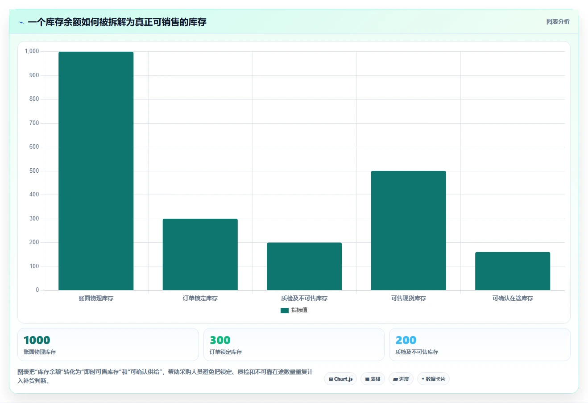This screenshot has width=588, height=403.
Task: Toggle the 指标值 legend color swatch
Action: [285, 311]
